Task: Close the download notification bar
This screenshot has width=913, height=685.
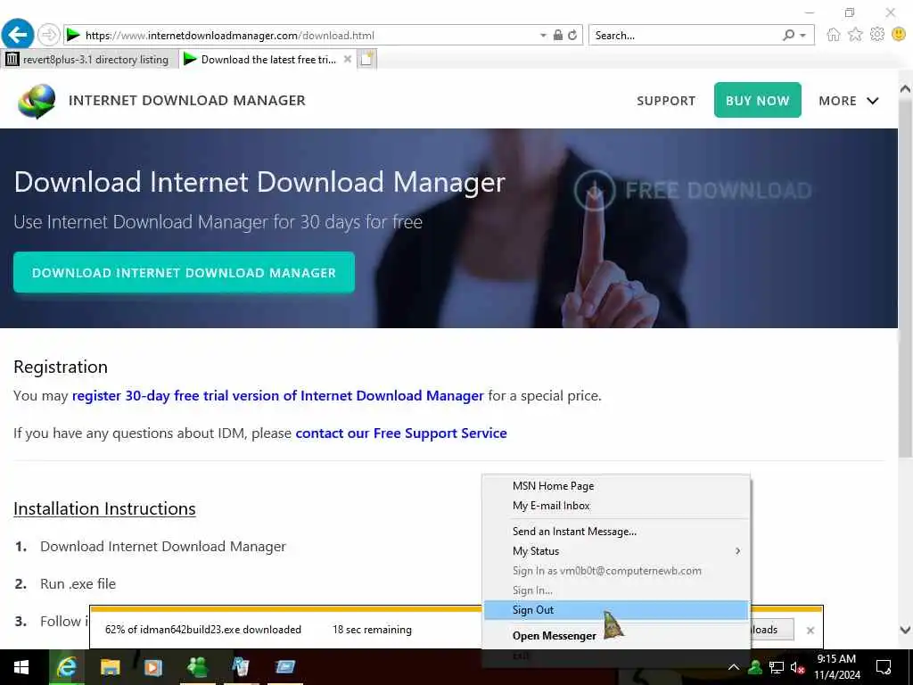Action: 810,631
